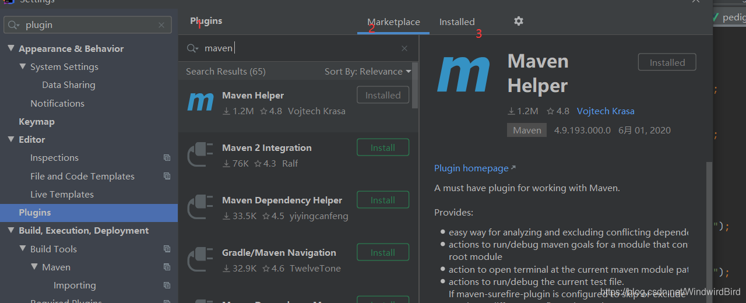Collapse Build, Execution, Deployment section
Image resolution: width=746 pixels, height=303 pixels.
(x=11, y=230)
